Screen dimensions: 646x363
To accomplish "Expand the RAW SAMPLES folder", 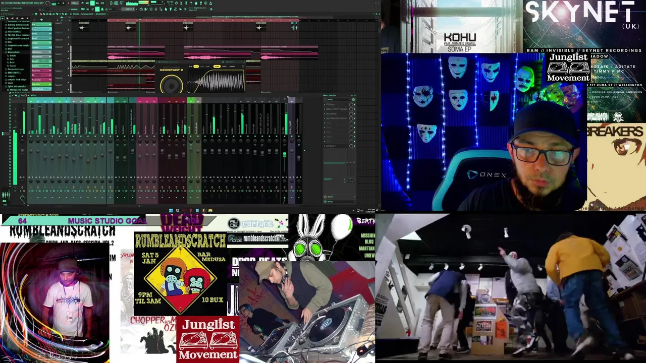I will [13, 73].
